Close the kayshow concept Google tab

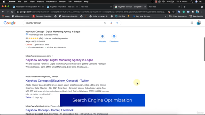[x=145, y=7]
